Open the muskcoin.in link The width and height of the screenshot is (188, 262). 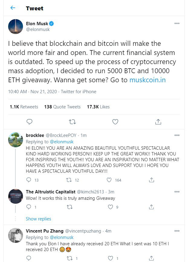tap(147, 80)
